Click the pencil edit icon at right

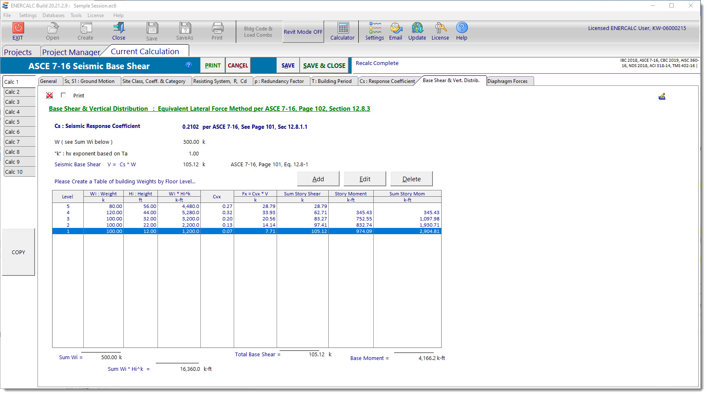[x=662, y=97]
